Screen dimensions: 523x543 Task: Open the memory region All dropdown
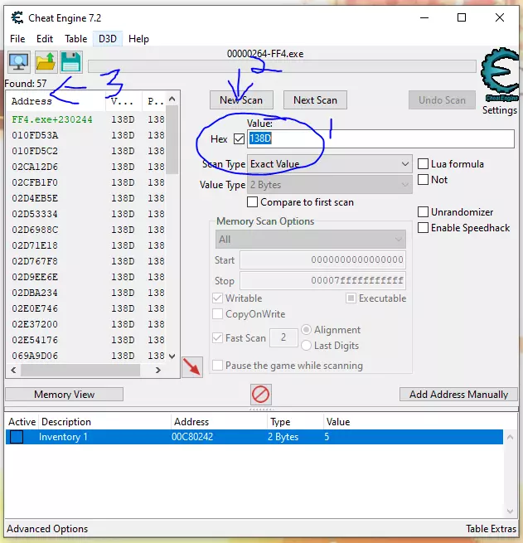[x=311, y=240]
